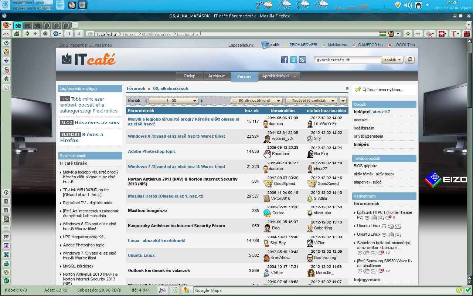
Task: Open a new tab with plus button
Action: click(75, 25)
